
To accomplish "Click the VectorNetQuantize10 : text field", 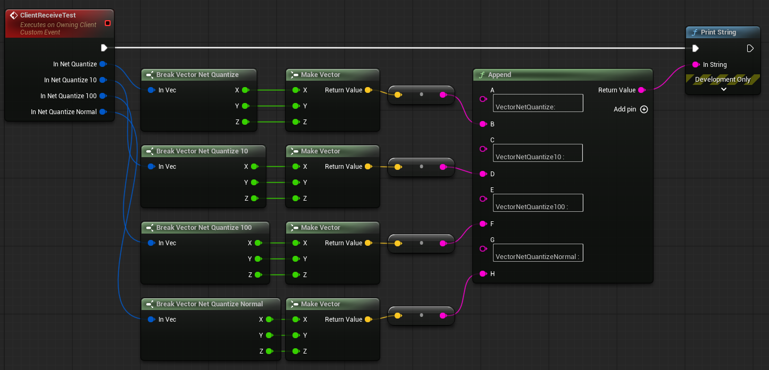I will [538, 153].
